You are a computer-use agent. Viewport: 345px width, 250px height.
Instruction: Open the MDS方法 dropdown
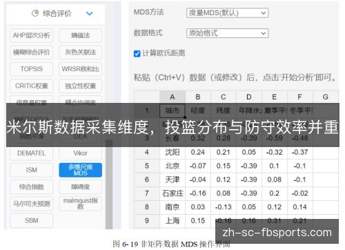click(x=227, y=13)
